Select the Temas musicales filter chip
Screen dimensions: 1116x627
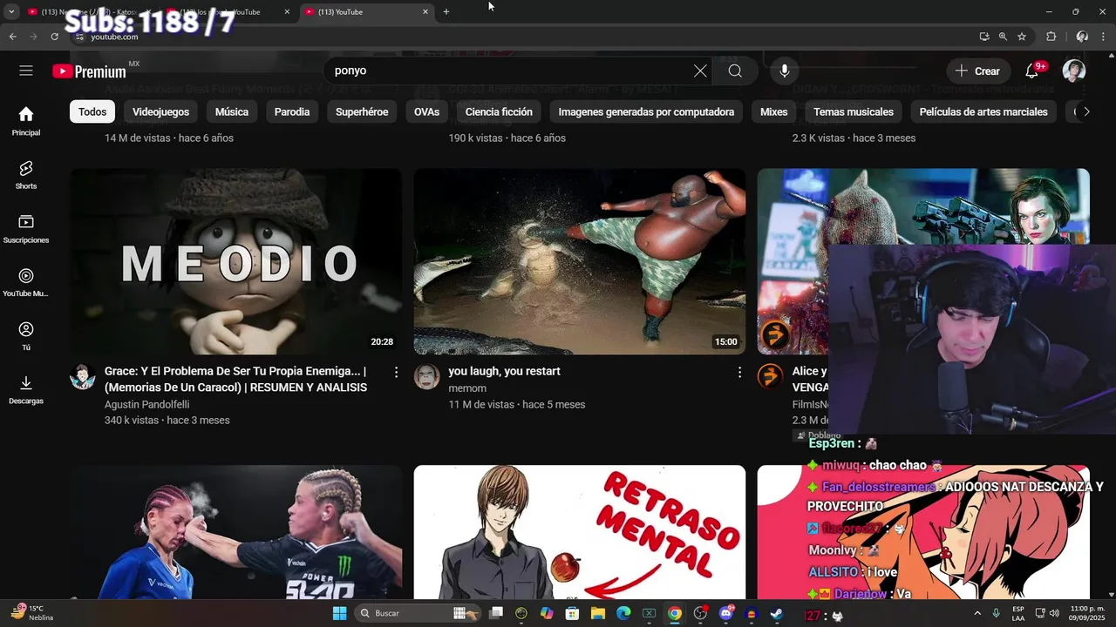[854, 111]
